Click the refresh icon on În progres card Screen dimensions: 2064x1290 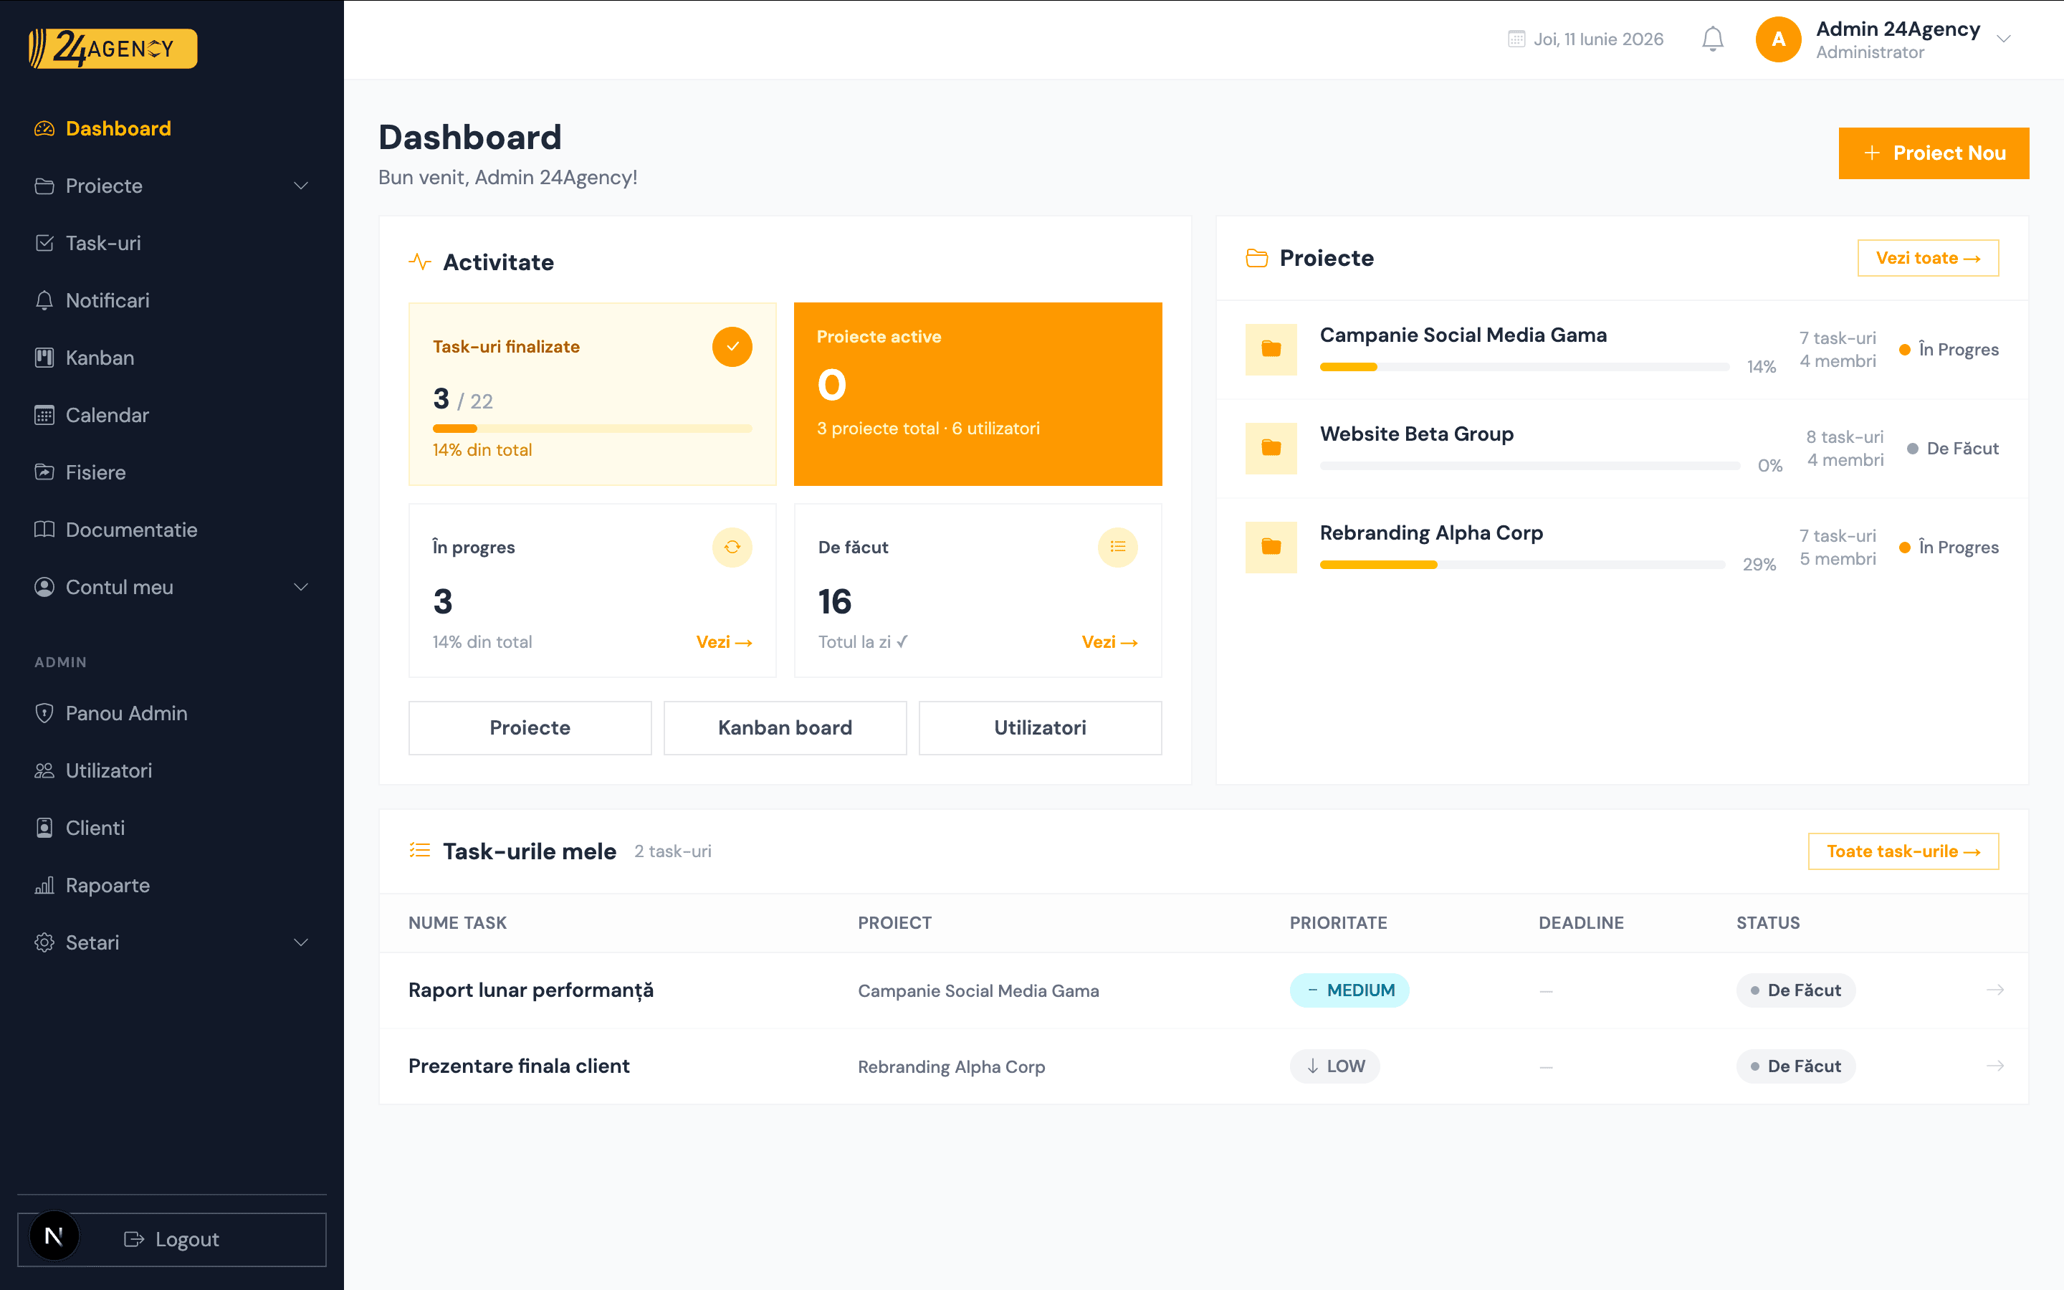[732, 548]
